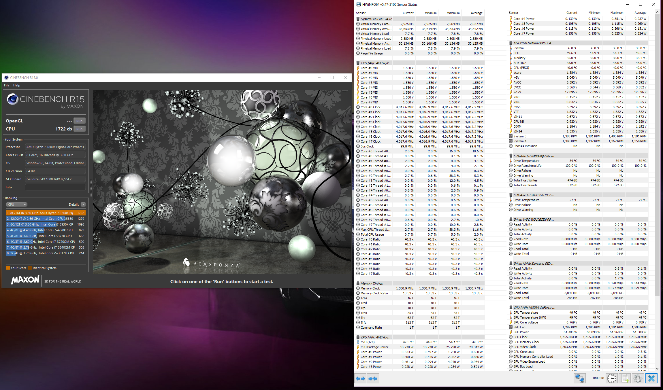Start sensor logging with the sheet-plus icon
This screenshot has height=390, width=663.
tap(625, 378)
